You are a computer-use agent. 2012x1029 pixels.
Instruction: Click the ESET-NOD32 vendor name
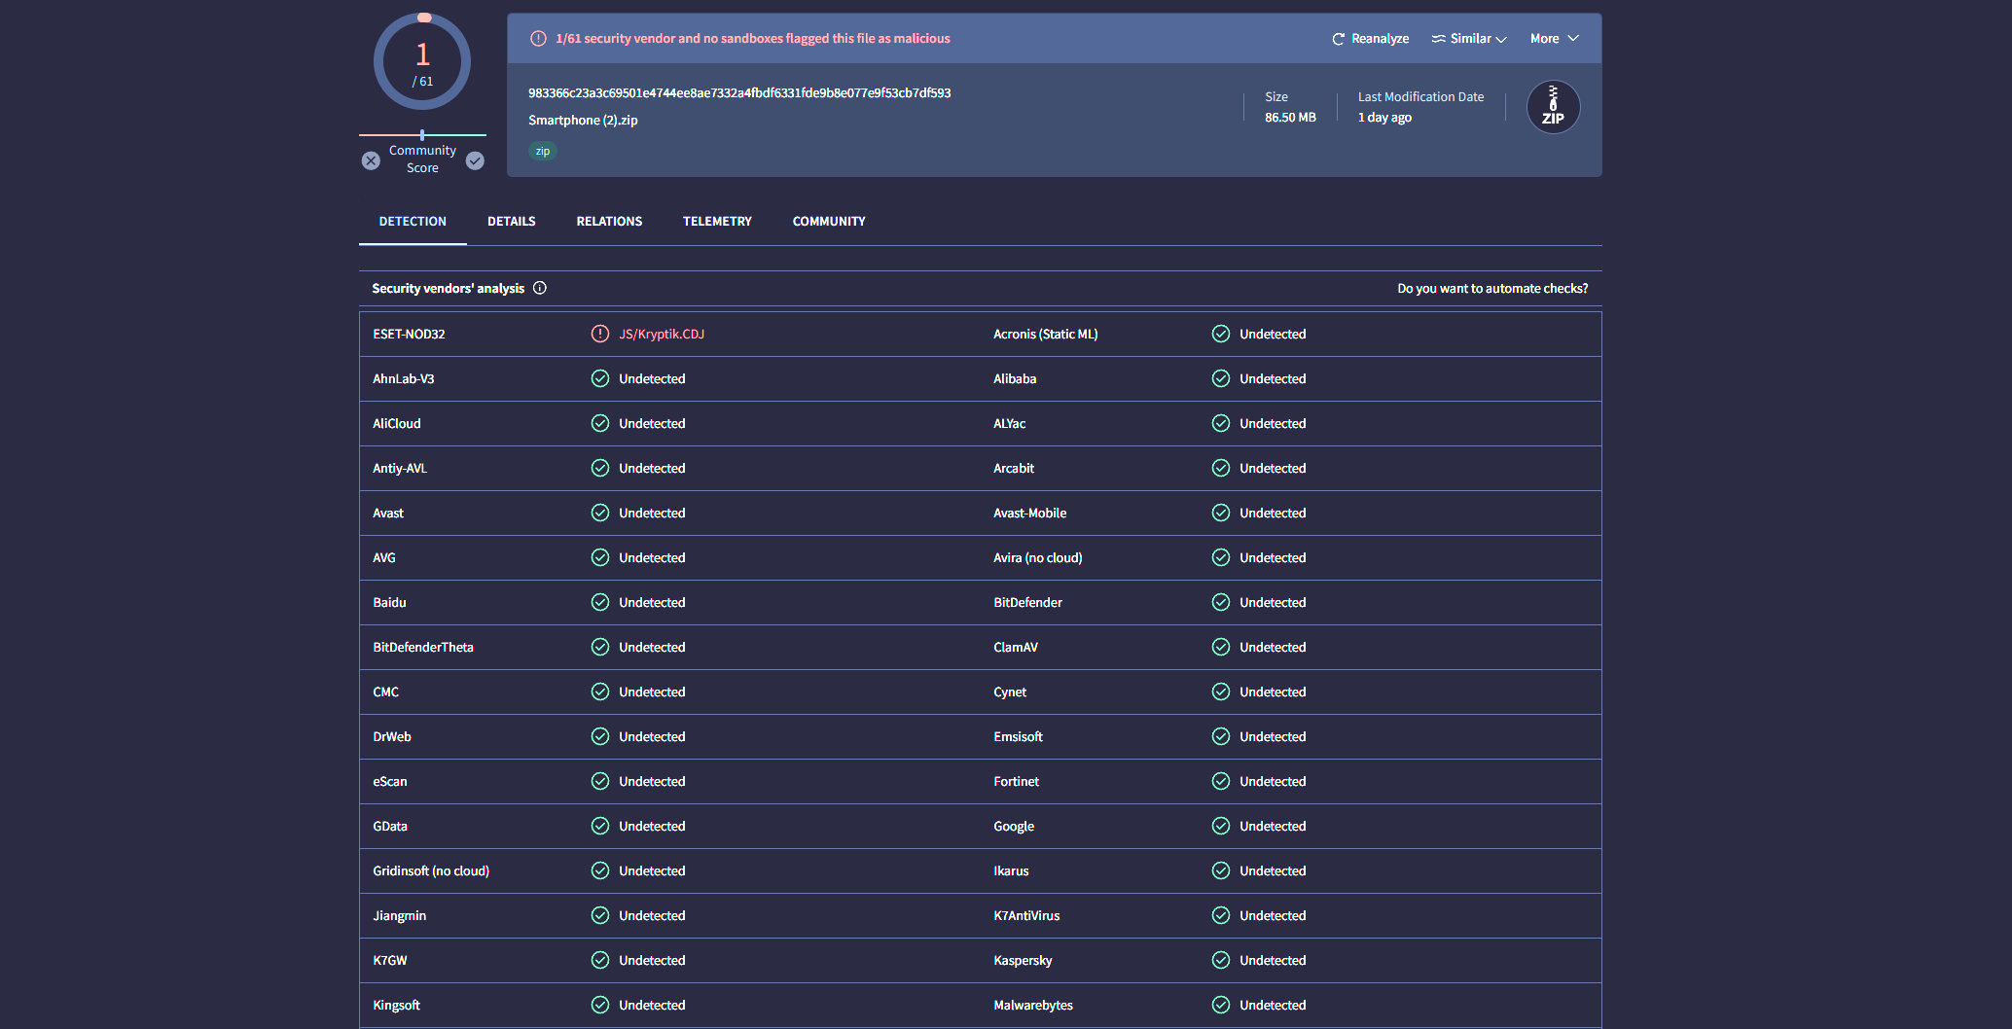tap(409, 334)
